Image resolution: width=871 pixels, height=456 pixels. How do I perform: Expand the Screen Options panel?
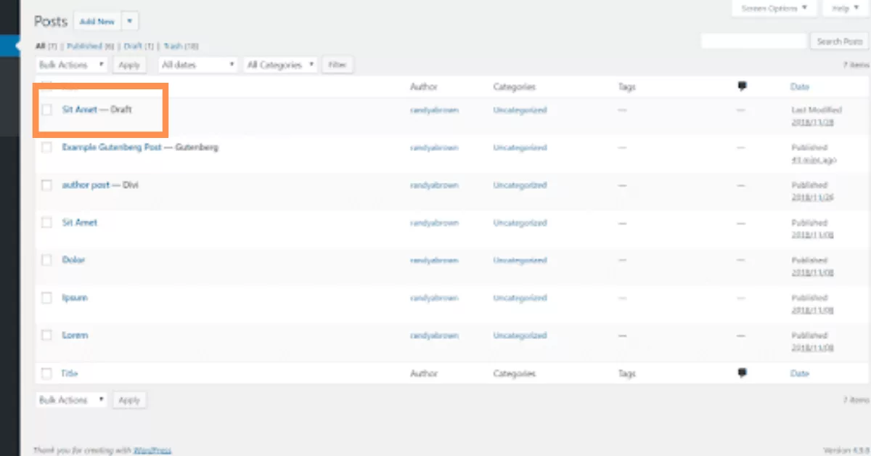(774, 8)
